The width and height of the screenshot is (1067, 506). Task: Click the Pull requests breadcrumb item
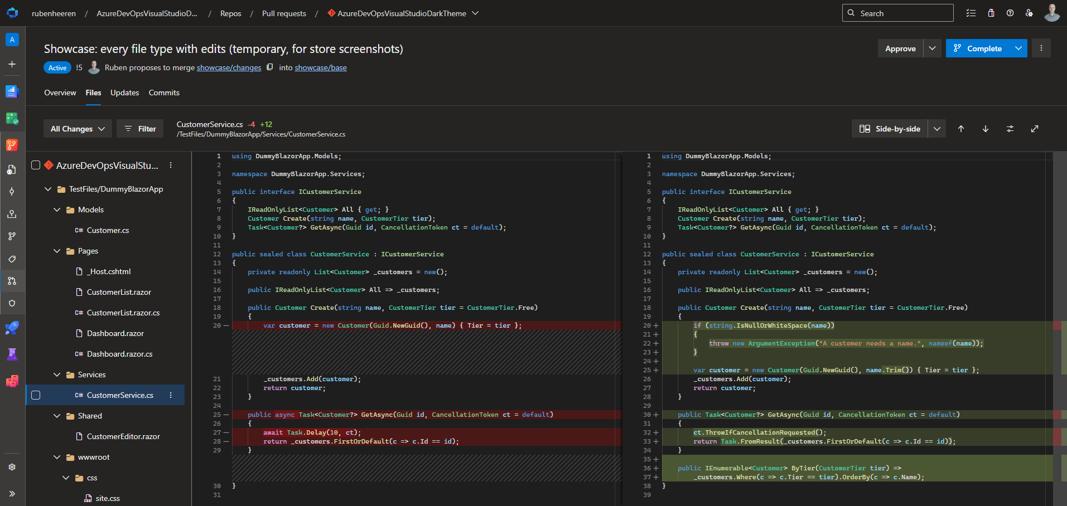(x=284, y=13)
